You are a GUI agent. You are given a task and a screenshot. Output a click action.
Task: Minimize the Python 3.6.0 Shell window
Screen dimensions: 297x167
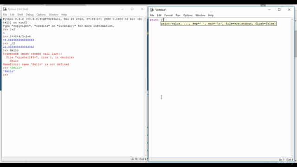coord(123,9)
